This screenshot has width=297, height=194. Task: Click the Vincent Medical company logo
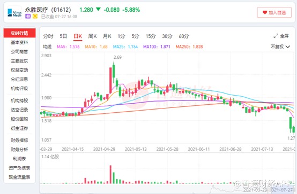click(x=14, y=13)
